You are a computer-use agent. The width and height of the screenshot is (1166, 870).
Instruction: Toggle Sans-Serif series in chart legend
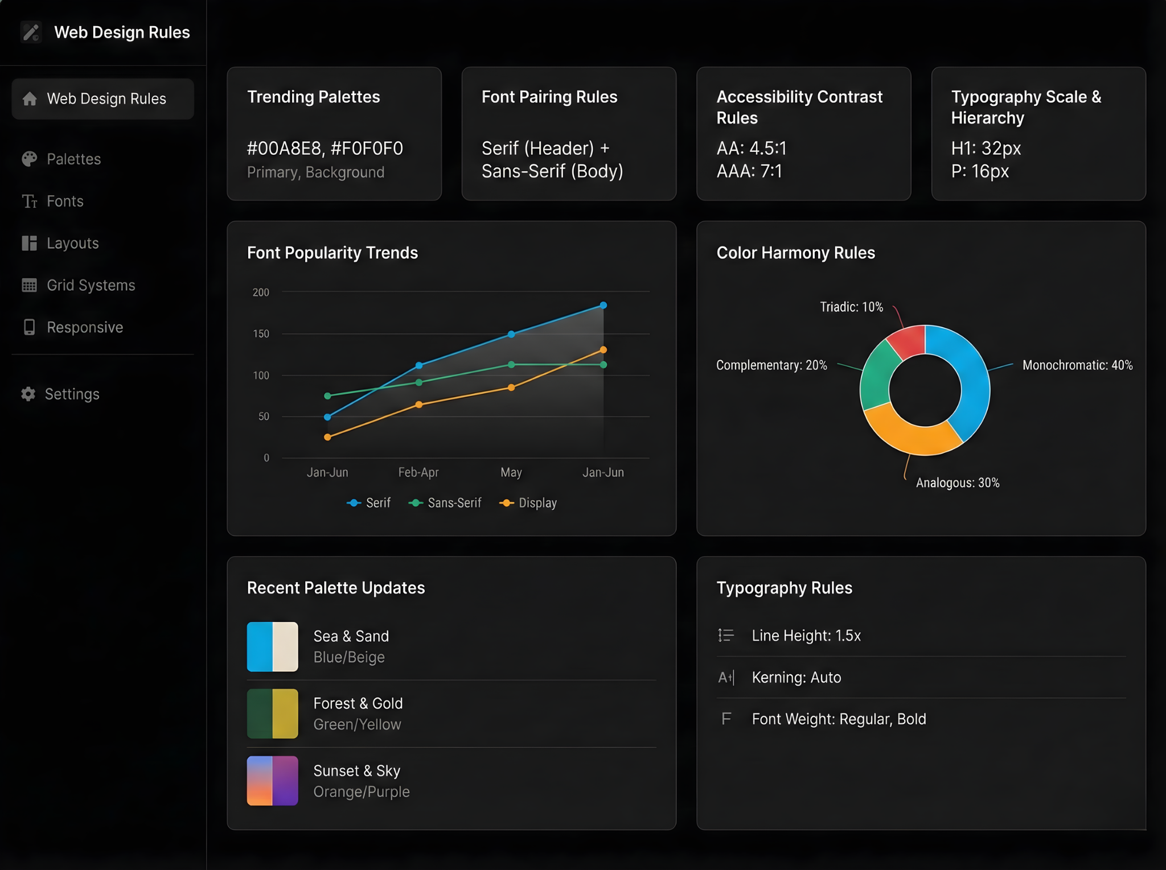pyautogui.click(x=445, y=503)
